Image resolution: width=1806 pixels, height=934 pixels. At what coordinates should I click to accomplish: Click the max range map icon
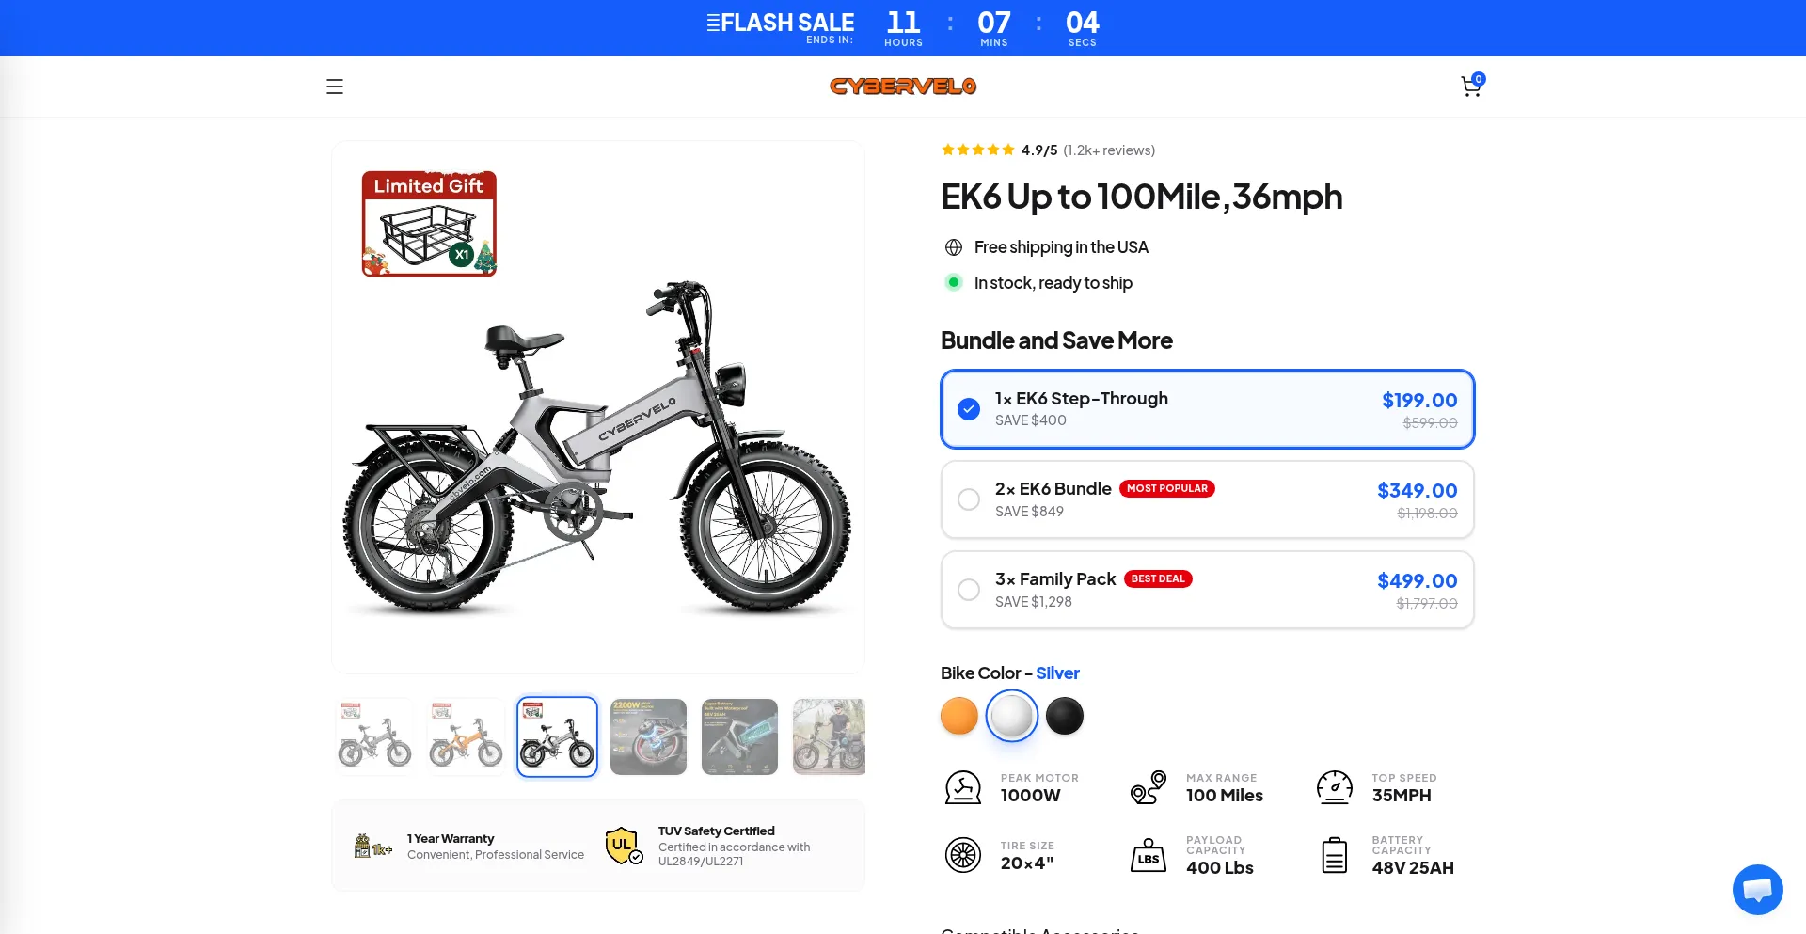click(x=1149, y=787)
